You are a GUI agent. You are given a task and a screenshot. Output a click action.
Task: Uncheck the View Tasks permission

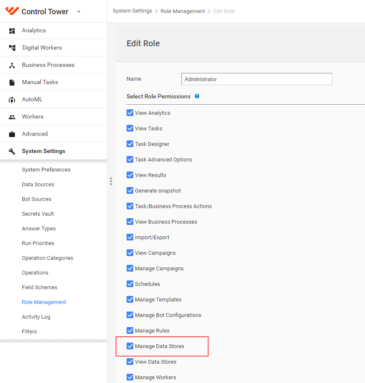point(130,128)
